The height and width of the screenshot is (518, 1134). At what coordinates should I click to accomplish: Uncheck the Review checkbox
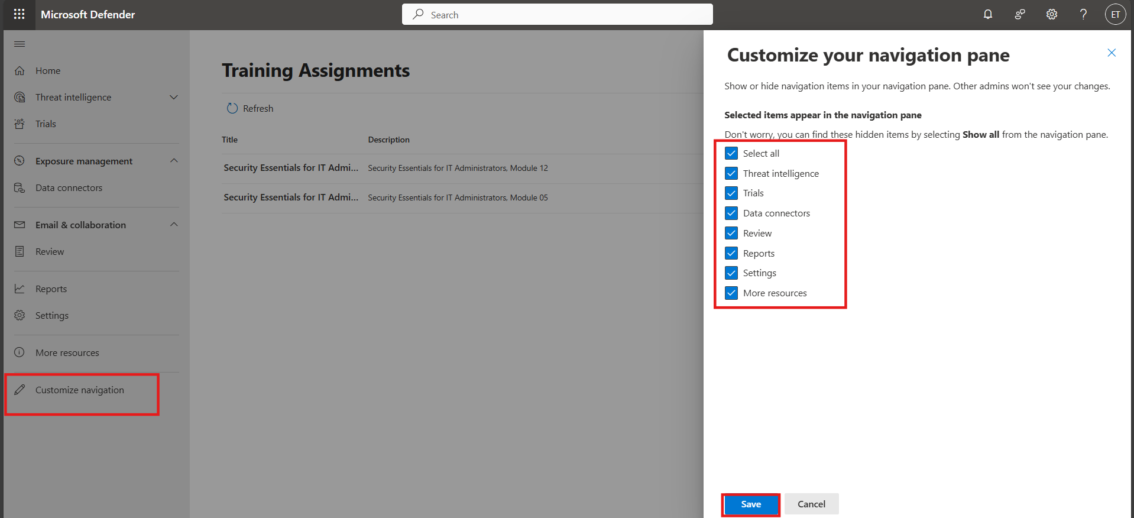(x=731, y=233)
